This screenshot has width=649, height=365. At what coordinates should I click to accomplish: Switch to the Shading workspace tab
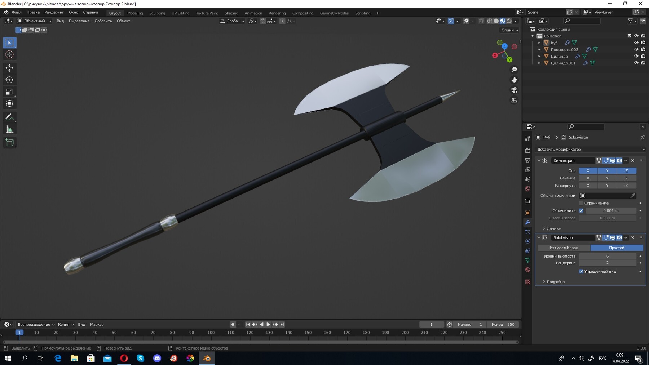click(x=232, y=13)
